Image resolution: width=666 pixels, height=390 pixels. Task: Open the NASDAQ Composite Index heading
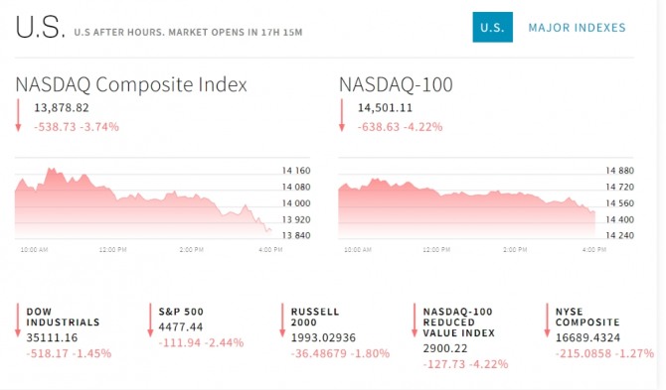coord(131,84)
